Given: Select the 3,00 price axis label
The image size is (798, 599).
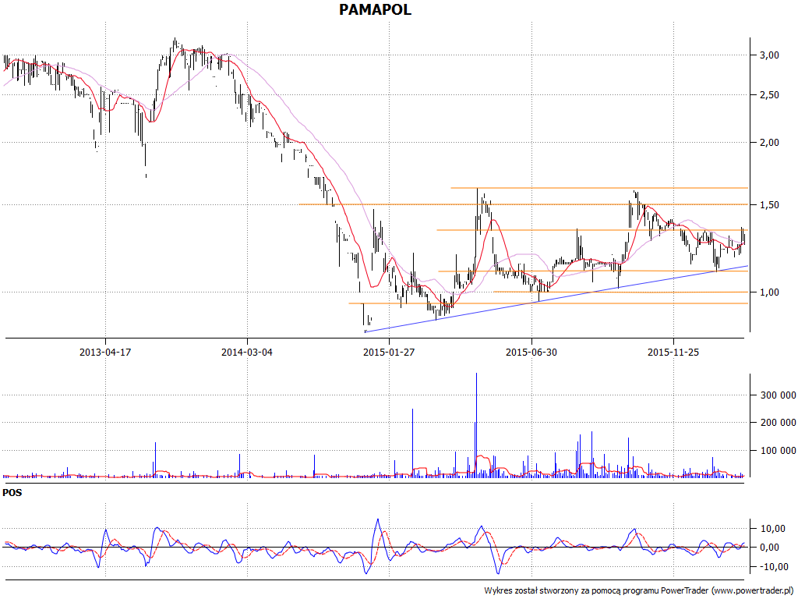Looking at the screenshot, I should (x=769, y=55).
